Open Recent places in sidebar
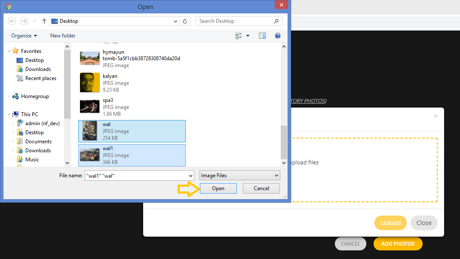 [41, 78]
